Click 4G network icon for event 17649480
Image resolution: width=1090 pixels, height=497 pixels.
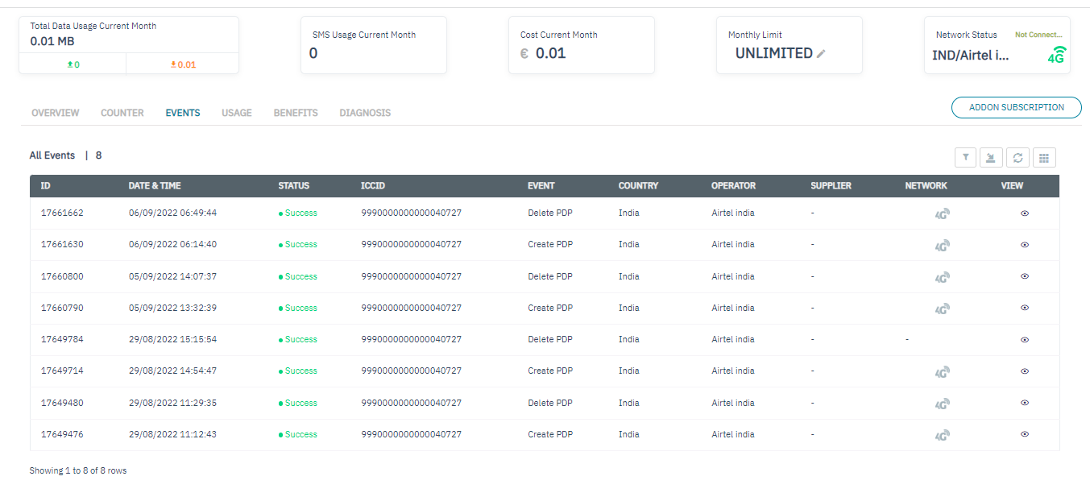942,404
